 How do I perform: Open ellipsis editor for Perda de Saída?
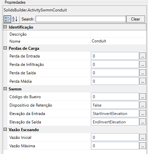pyautogui.click(x=143, y=73)
